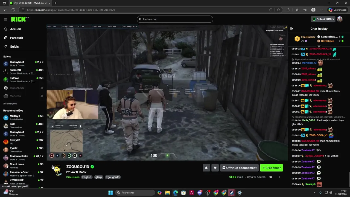Click chat username ZG13X_JOSEPH
Image resolution: width=350 pixels, height=197 pixels.
click(x=314, y=156)
